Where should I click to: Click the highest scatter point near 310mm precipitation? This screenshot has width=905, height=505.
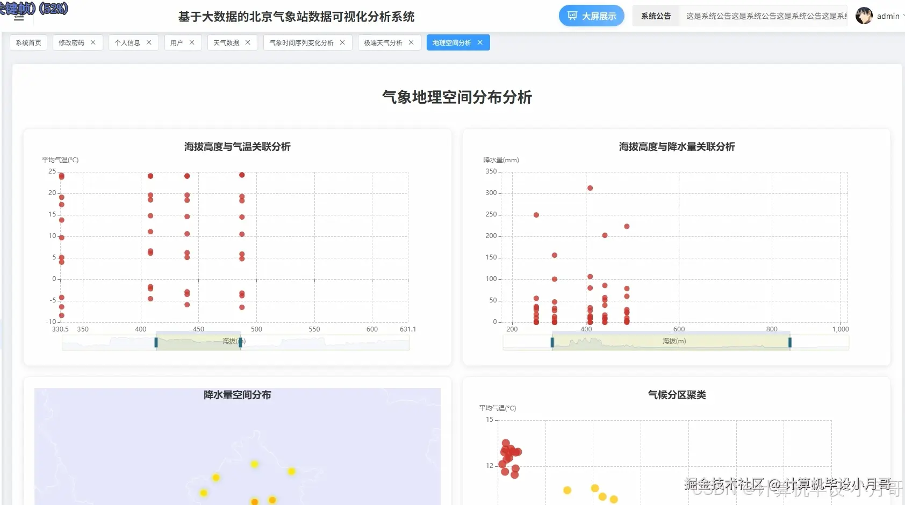[x=590, y=188]
